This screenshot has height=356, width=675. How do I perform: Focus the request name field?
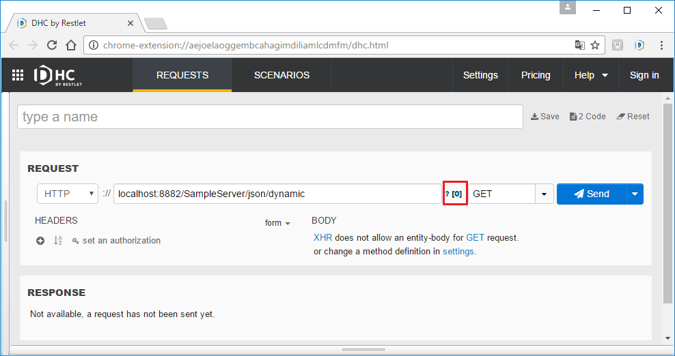(x=270, y=117)
